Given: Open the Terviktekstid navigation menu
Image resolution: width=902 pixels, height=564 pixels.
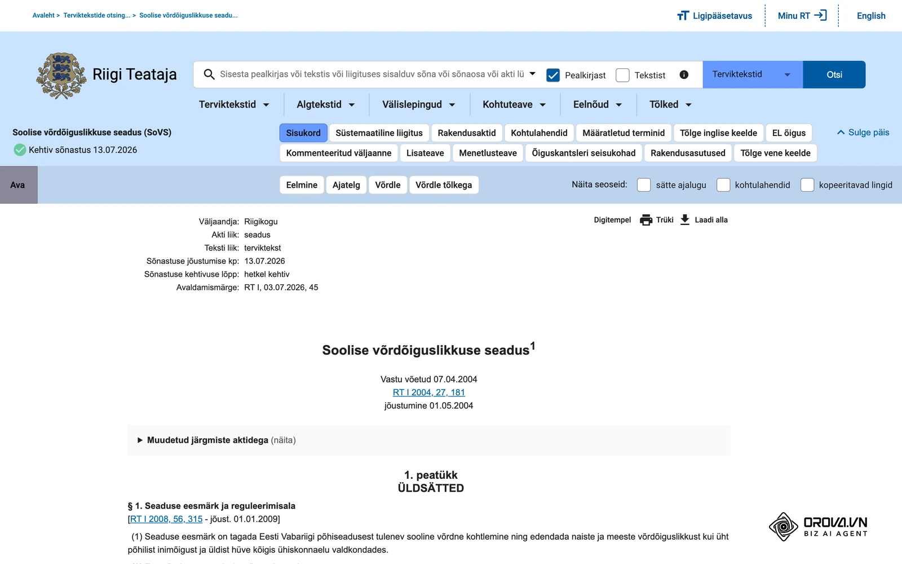Looking at the screenshot, I should tap(234, 104).
